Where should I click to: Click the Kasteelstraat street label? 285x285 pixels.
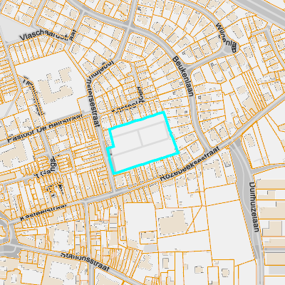[x=43, y=212]
